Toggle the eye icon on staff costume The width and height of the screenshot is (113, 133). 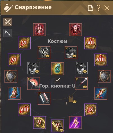(x=85, y=87)
